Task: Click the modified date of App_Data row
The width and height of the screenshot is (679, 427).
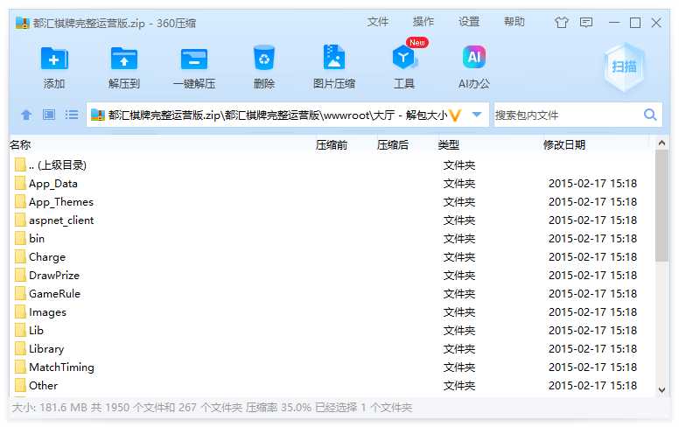Action: tap(592, 184)
